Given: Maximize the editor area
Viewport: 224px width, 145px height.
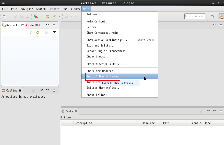Looking at the screenshot, I should (221, 25).
